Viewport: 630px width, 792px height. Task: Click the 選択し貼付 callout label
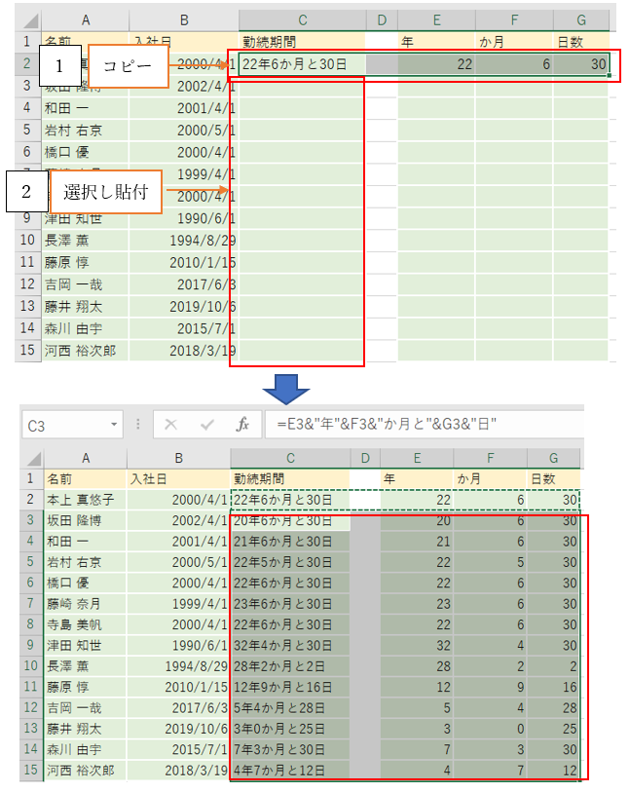pos(105,192)
